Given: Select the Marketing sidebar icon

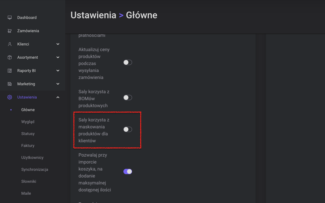Looking at the screenshot, I should pyautogui.click(x=10, y=84).
